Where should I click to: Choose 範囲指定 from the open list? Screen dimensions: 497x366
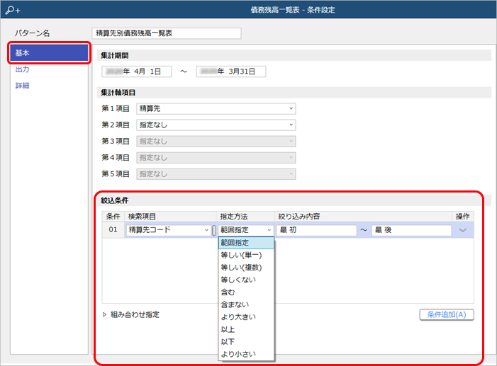click(246, 243)
